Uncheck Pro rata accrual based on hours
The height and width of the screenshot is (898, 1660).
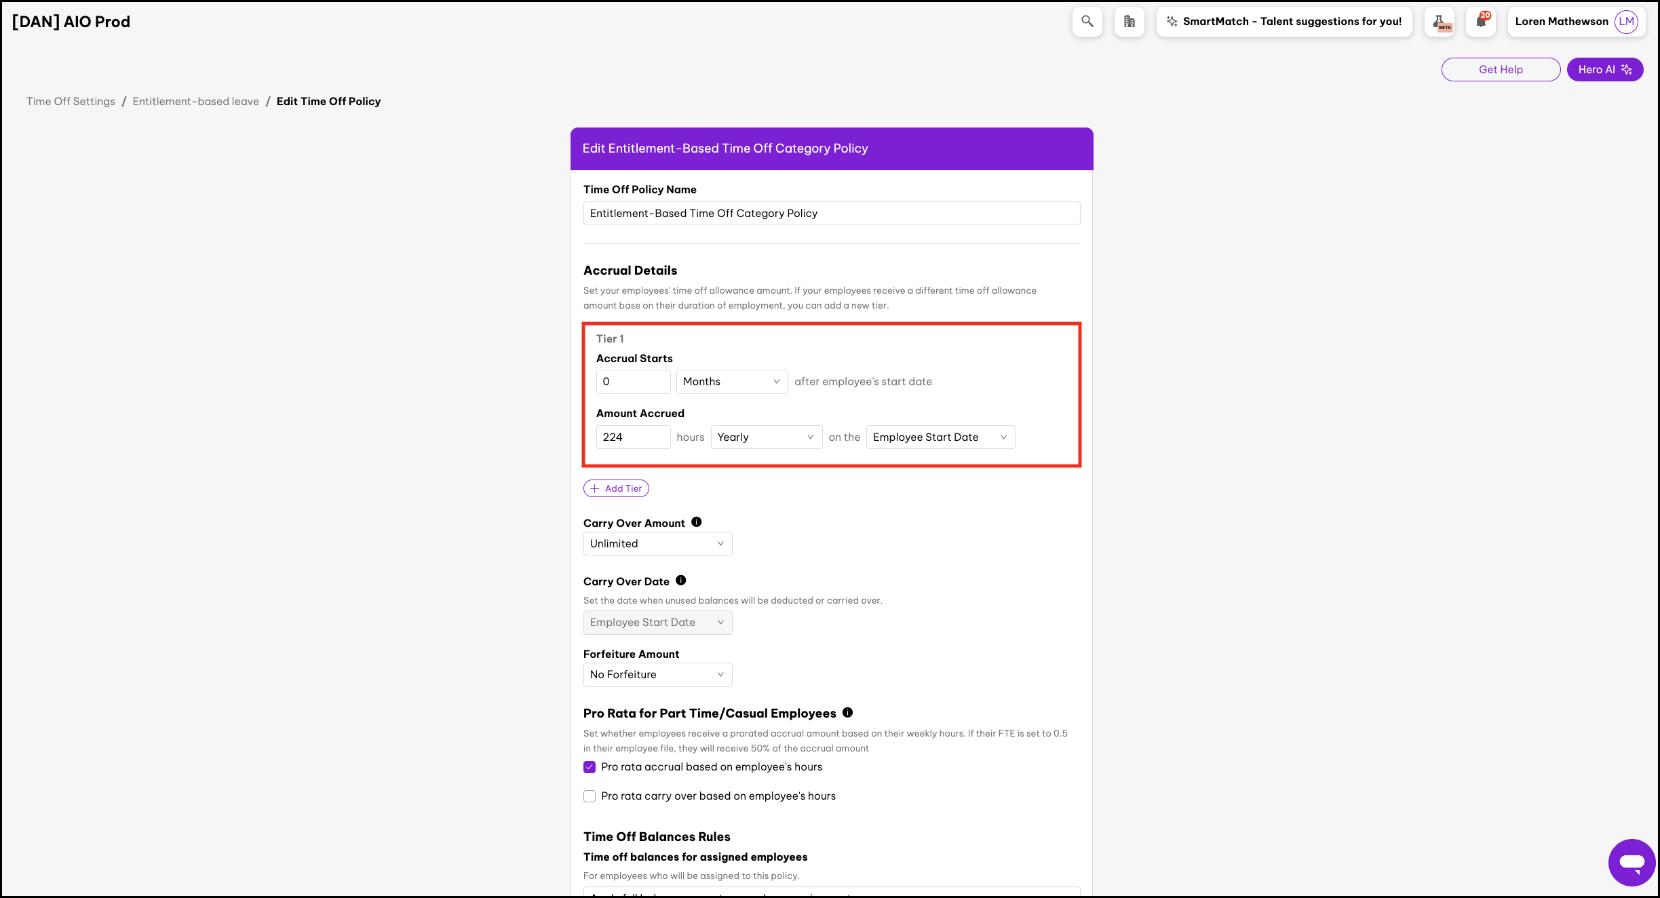coord(590,767)
